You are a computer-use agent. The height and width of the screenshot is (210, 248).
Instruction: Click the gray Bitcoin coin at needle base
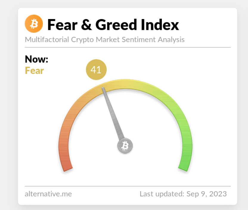pyautogui.click(x=125, y=146)
